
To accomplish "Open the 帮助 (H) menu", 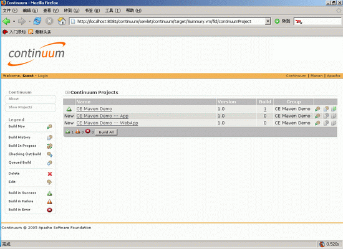I will point(133,11).
